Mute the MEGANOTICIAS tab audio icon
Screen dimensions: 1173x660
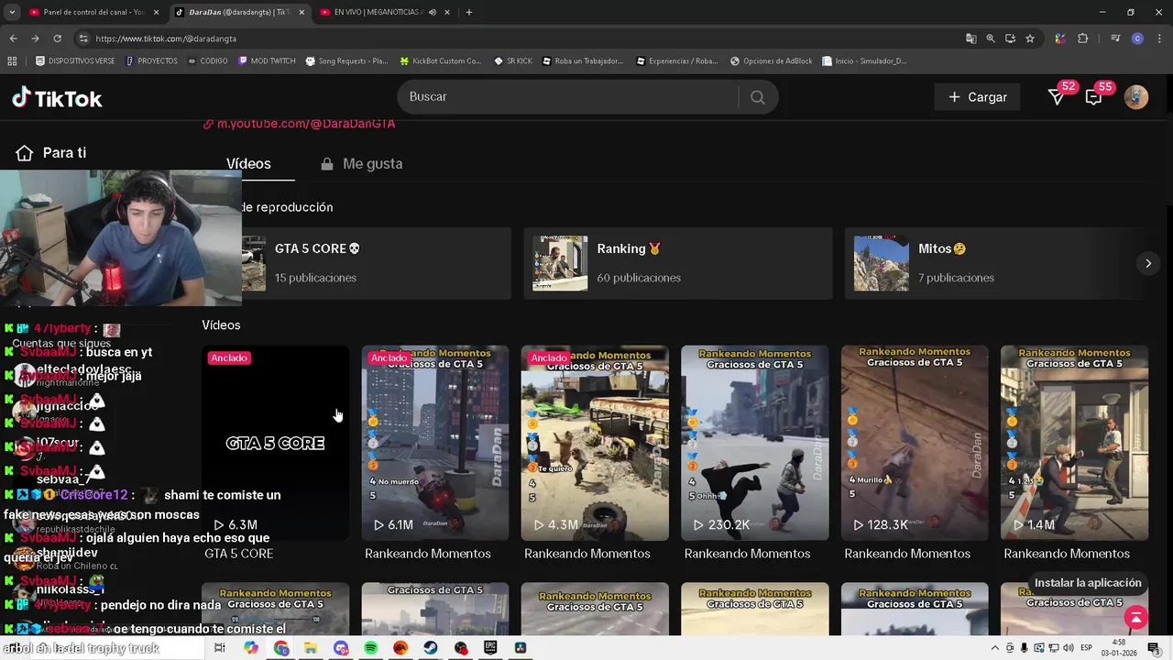433,12
